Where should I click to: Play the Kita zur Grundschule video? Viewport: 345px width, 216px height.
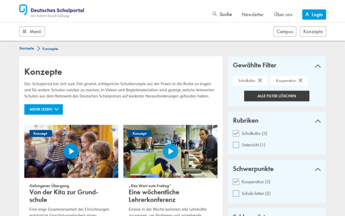tap(71, 151)
